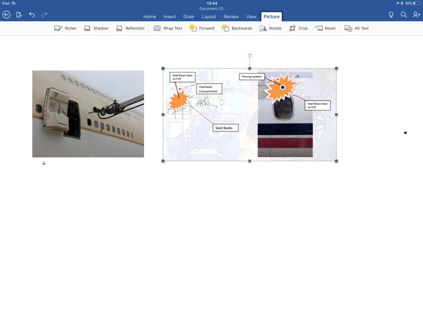Image resolution: width=423 pixels, height=317 pixels.
Task: Bring picture Forward
Action: click(x=202, y=28)
